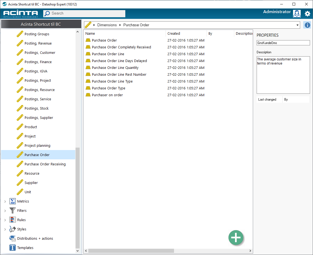
Task: Click folder icon of Purchaser on order
Action: pos(88,95)
